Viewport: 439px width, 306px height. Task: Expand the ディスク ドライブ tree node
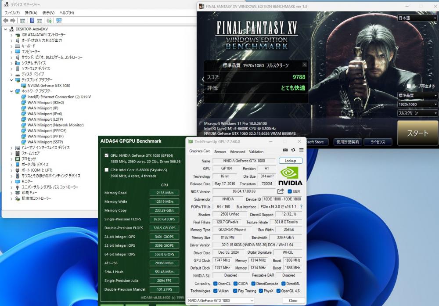[11, 74]
